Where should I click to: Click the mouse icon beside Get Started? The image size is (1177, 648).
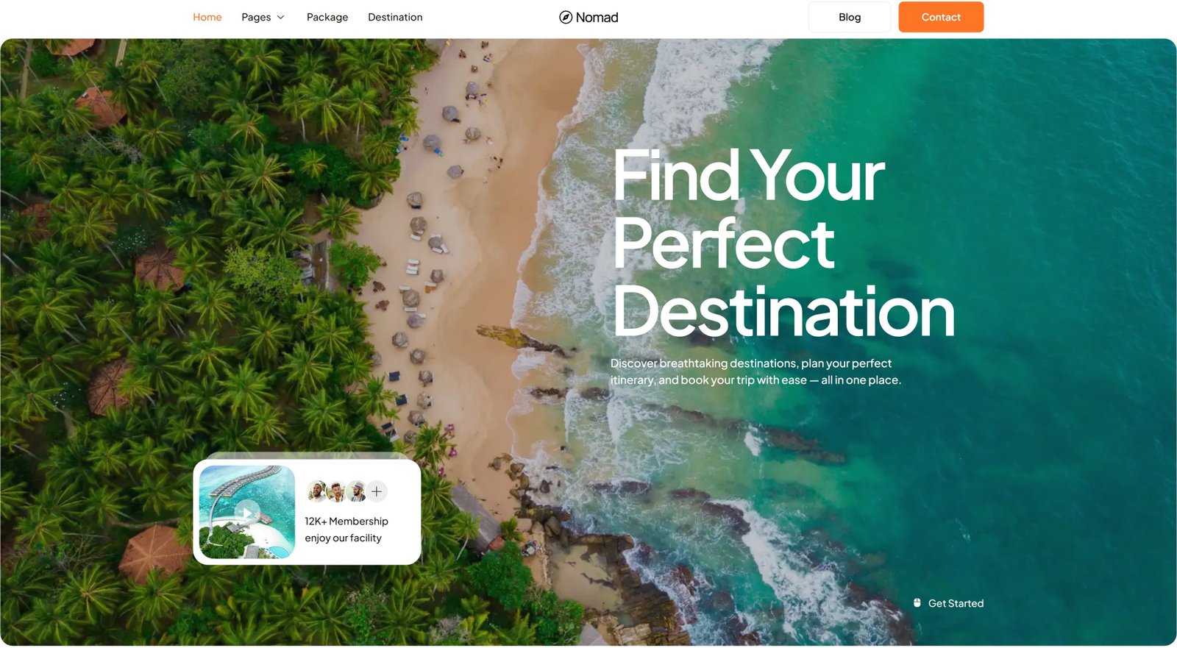click(x=917, y=603)
